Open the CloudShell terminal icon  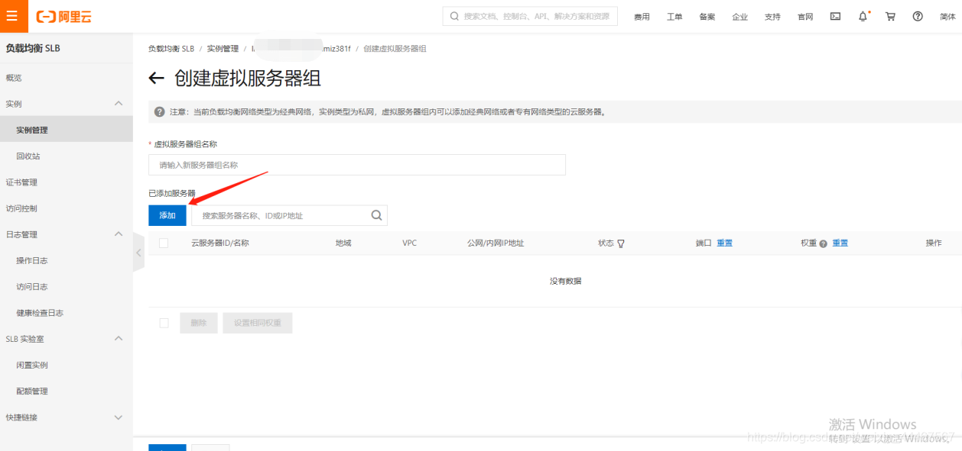pyautogui.click(x=834, y=15)
